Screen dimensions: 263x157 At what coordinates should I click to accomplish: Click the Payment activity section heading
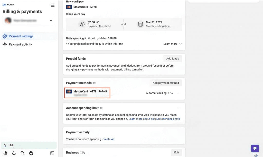[x=78, y=132]
